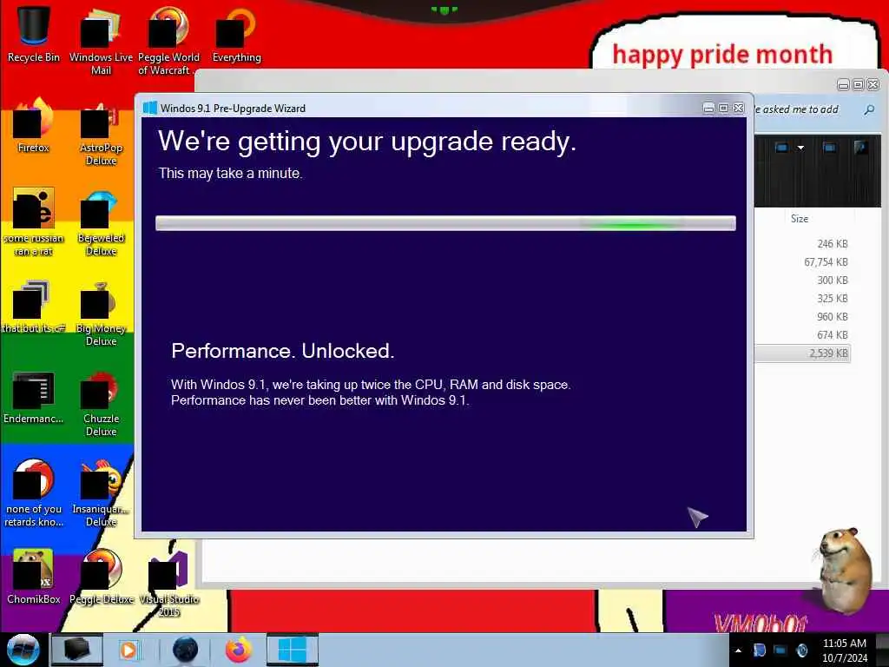889x667 pixels.
Task: Select the file row sized 325 KB
Action: pos(803,299)
